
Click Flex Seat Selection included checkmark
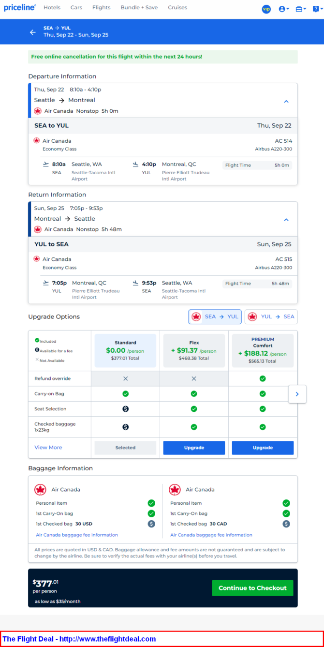[x=194, y=409]
